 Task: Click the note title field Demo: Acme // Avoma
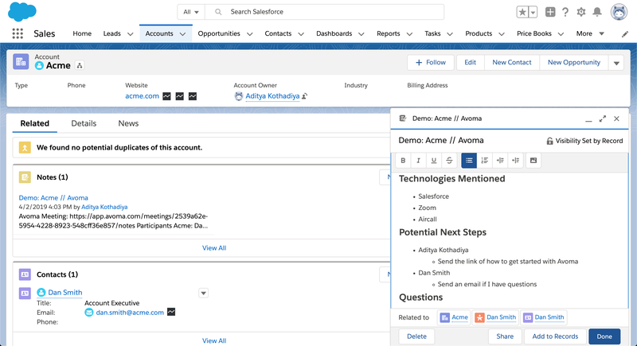(441, 140)
